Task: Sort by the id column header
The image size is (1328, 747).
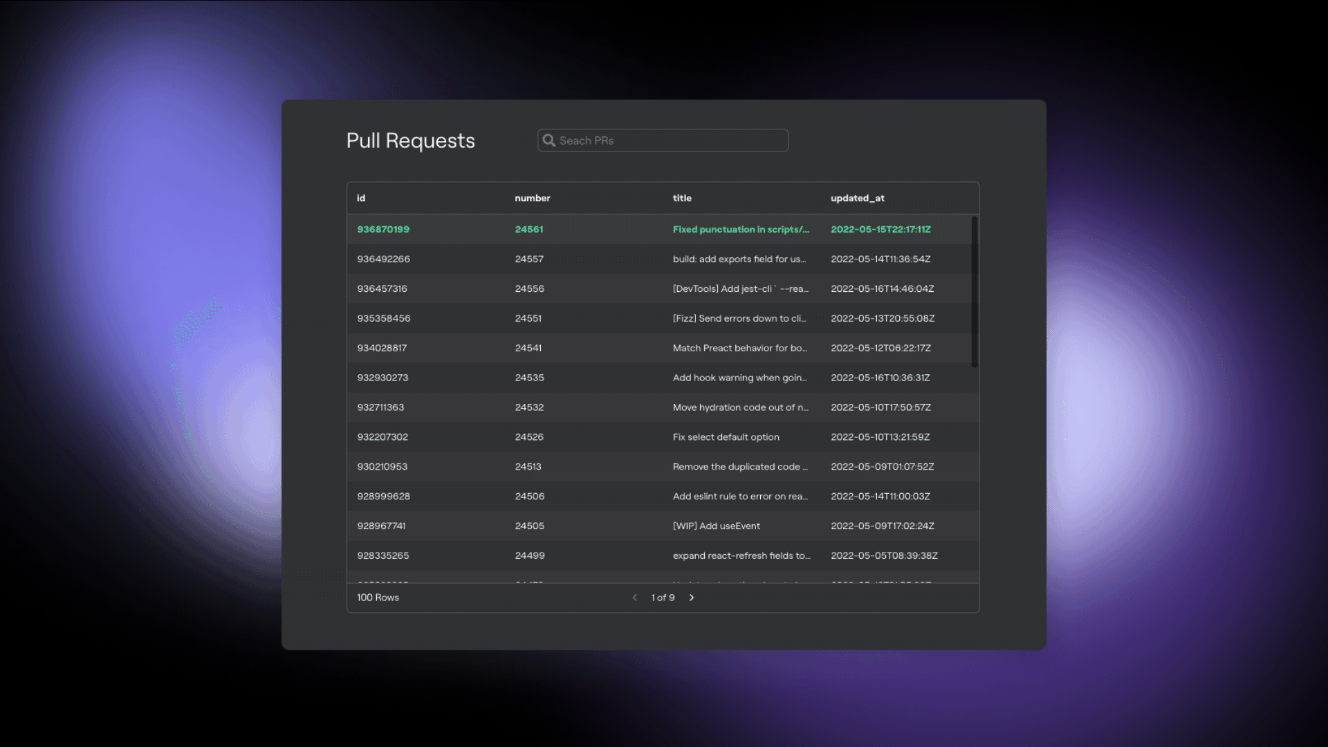Action: tap(361, 199)
